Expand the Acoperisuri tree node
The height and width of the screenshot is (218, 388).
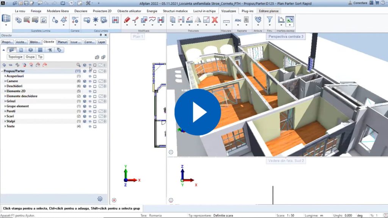(x=5, y=76)
